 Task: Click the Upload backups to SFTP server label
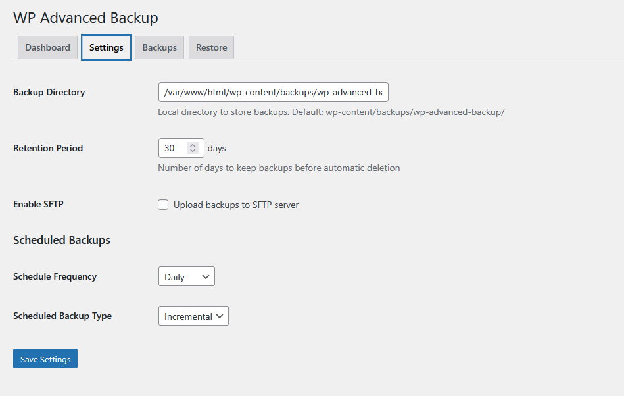tap(236, 205)
